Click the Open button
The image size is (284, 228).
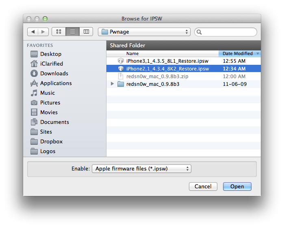237,186
